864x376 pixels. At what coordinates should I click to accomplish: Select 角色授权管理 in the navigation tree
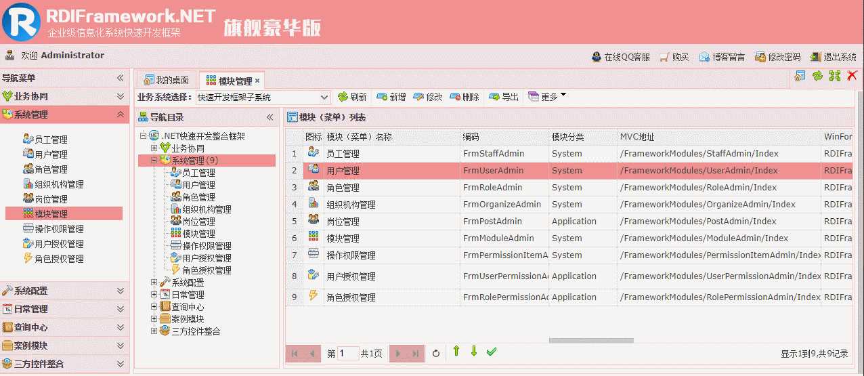tap(207, 270)
